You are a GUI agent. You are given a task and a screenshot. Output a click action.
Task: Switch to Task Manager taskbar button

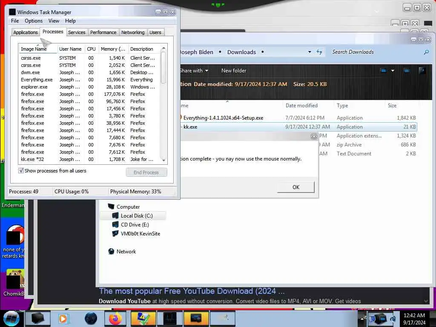click(170, 318)
